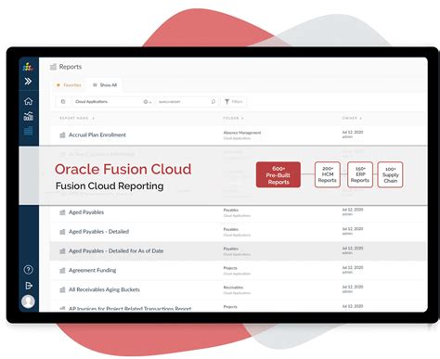The width and height of the screenshot is (440, 359).
Task: Click the Receivables folder in the Aging Buckets row
Action: click(x=233, y=288)
